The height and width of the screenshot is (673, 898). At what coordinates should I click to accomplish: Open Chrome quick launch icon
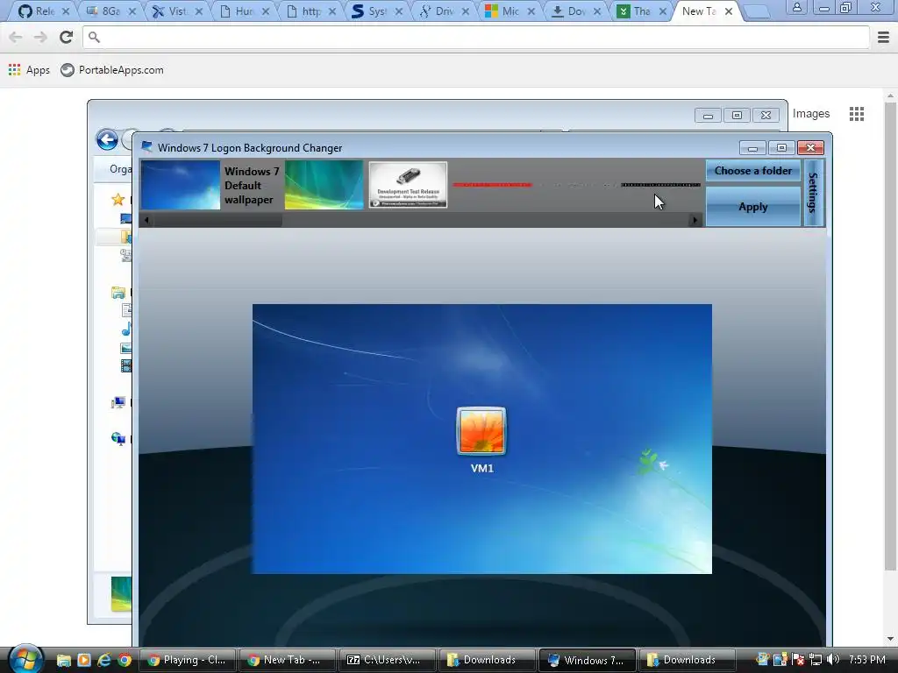[125, 660]
